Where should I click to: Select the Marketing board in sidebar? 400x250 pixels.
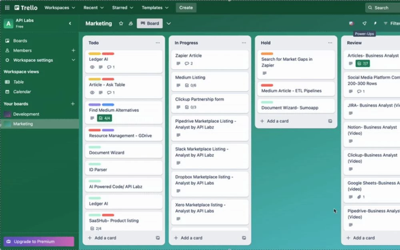[40, 124]
